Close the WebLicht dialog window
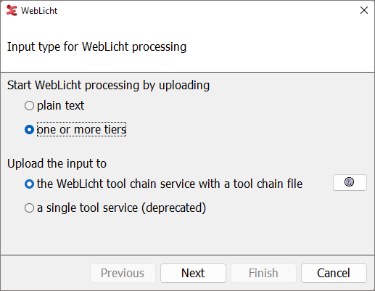 [x=364, y=10]
